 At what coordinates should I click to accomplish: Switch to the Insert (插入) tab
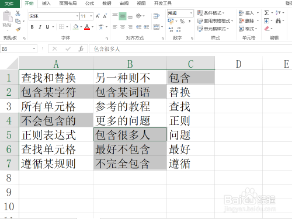point(46,4)
